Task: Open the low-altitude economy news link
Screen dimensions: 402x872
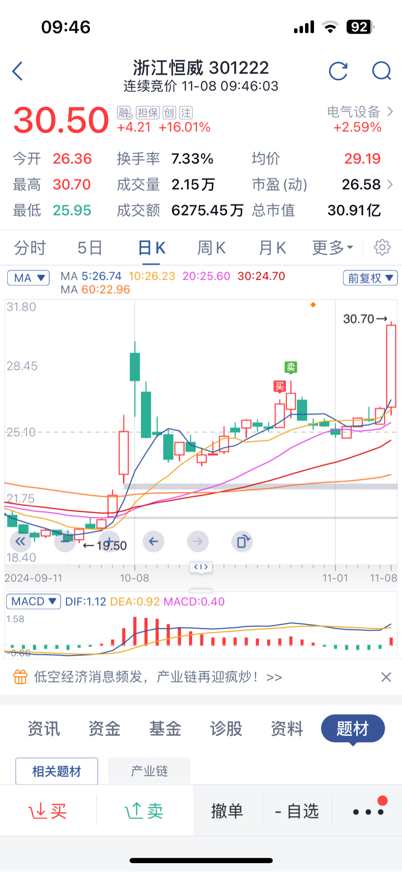Action: pos(158,677)
